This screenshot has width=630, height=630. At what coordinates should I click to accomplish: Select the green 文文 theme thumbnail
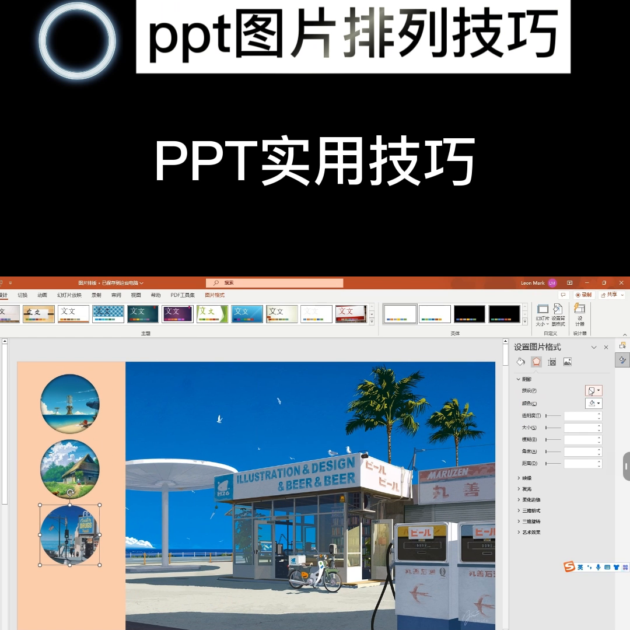point(212,314)
